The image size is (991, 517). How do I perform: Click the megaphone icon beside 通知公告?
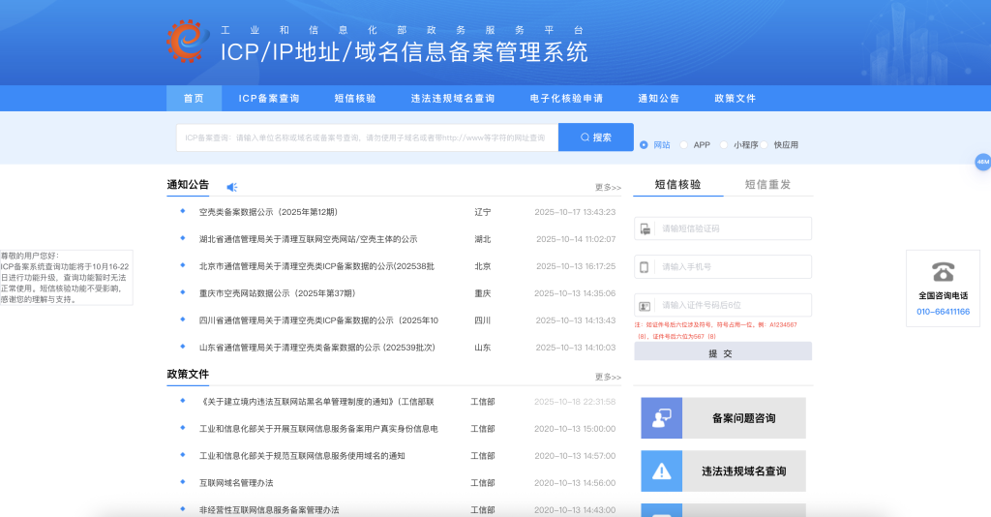pyautogui.click(x=231, y=187)
